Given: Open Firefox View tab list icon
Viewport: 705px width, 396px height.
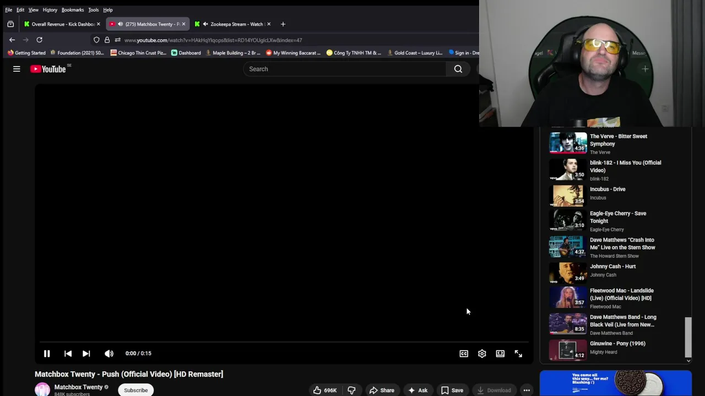Looking at the screenshot, I should coord(10,24).
